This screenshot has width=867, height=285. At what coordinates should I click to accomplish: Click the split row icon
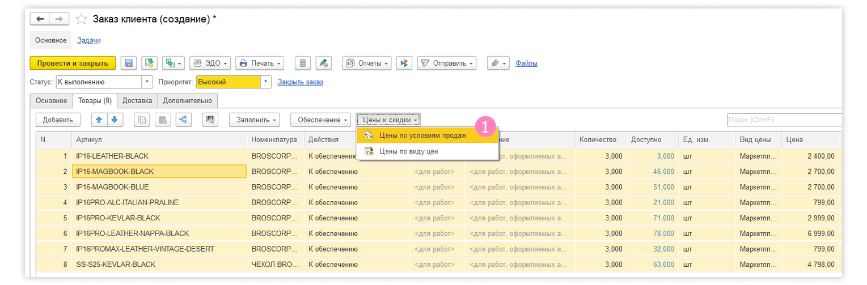183,120
